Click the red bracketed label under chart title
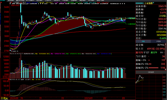The width and height of the screenshot is (167, 100). click(x=15, y=5)
